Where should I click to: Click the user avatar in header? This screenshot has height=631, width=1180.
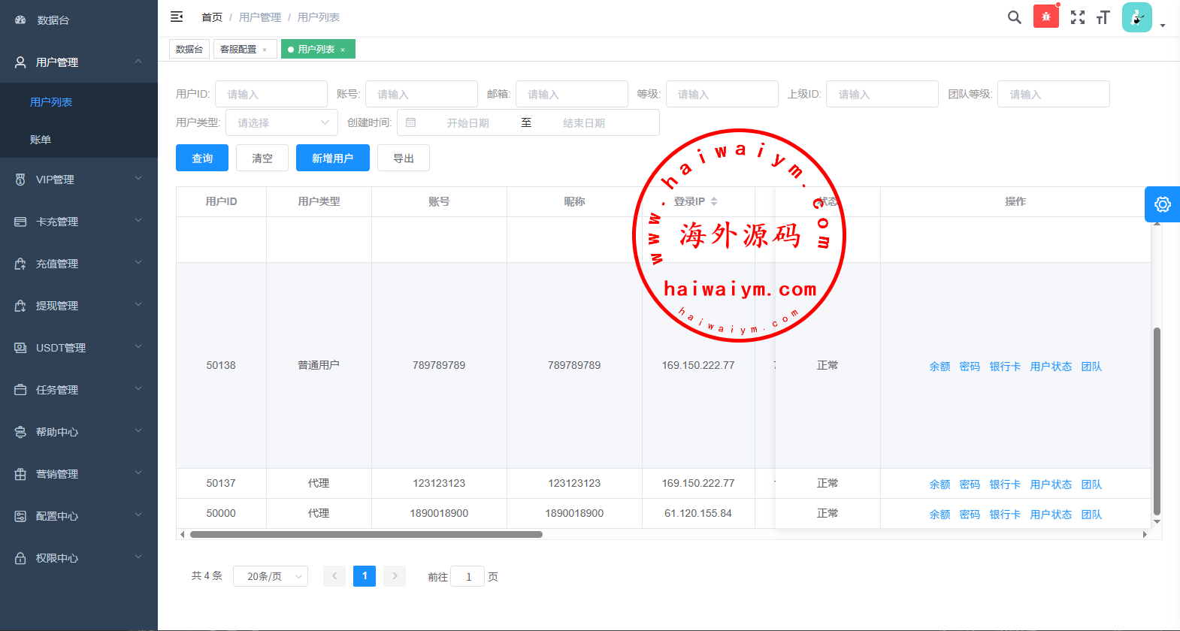click(1136, 17)
